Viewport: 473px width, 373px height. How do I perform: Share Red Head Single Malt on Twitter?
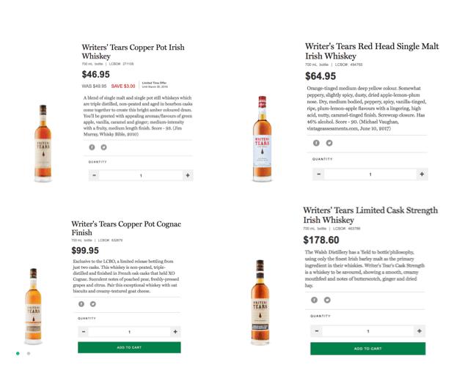(329, 143)
